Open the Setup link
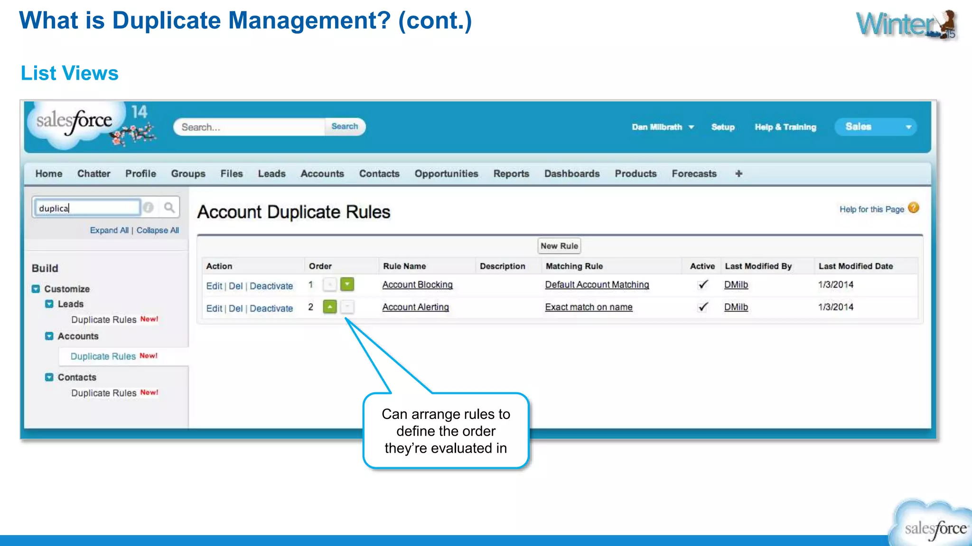This screenshot has height=546, width=972. click(723, 127)
